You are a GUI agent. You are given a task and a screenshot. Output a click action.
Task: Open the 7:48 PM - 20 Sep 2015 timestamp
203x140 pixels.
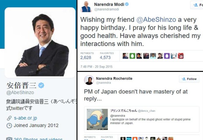click(97, 67)
